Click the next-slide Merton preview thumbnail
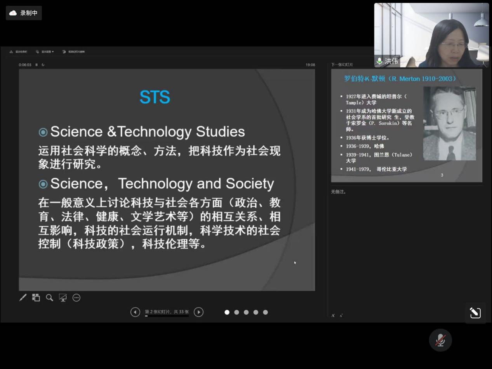This screenshot has height=369, width=492. point(406,125)
